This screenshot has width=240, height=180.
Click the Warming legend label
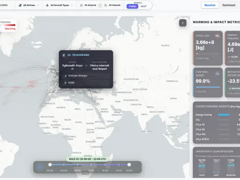click(x=10, y=28)
